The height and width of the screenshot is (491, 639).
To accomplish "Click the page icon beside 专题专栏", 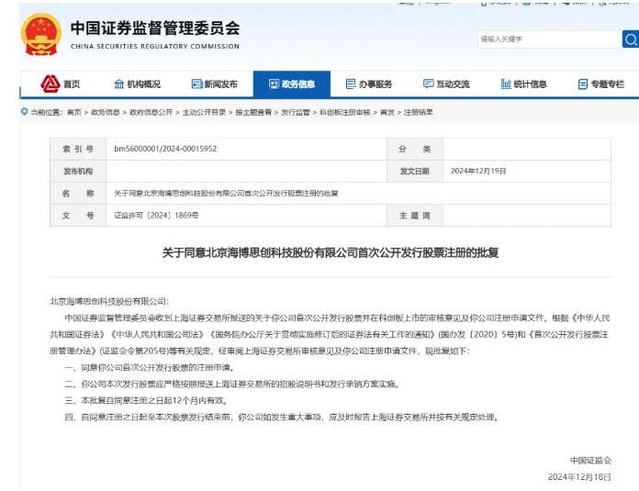I will pos(583,84).
